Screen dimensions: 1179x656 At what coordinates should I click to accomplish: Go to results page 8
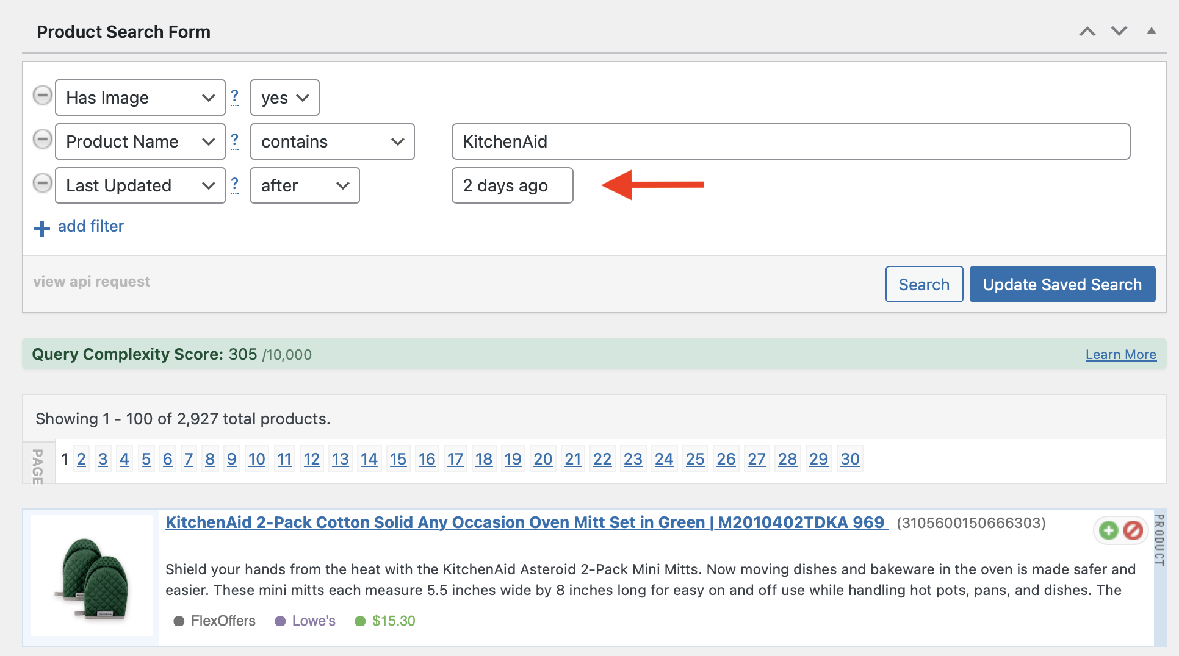(x=210, y=459)
